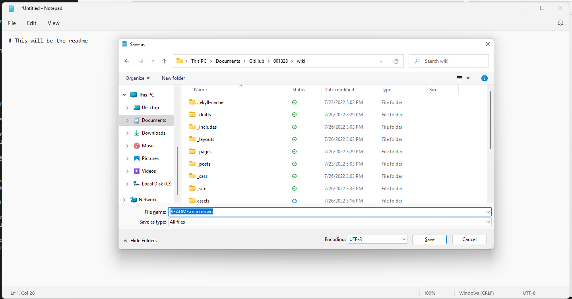Select the Downloads icon in sidebar
This screenshot has height=299, width=572.
point(137,133)
